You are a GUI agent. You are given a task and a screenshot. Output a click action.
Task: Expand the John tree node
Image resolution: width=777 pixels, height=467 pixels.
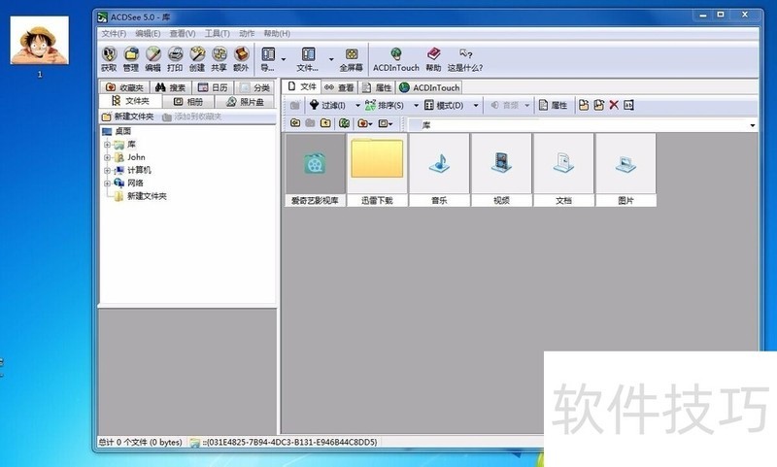[x=107, y=157]
